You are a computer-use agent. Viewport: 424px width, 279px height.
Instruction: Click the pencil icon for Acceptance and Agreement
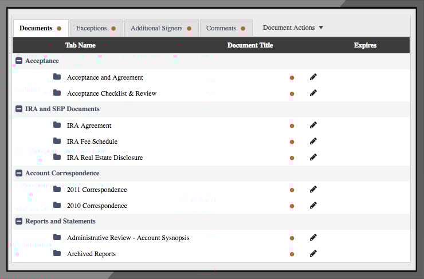click(313, 77)
